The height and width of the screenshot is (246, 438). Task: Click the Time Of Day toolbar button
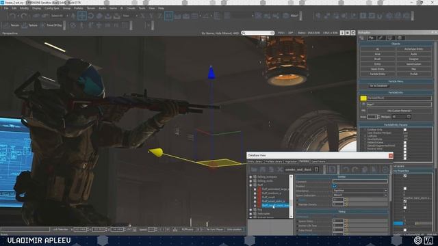click(52, 25)
